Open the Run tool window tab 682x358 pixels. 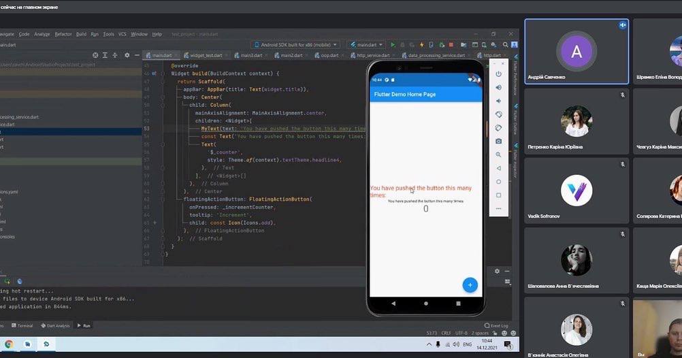[84, 325]
